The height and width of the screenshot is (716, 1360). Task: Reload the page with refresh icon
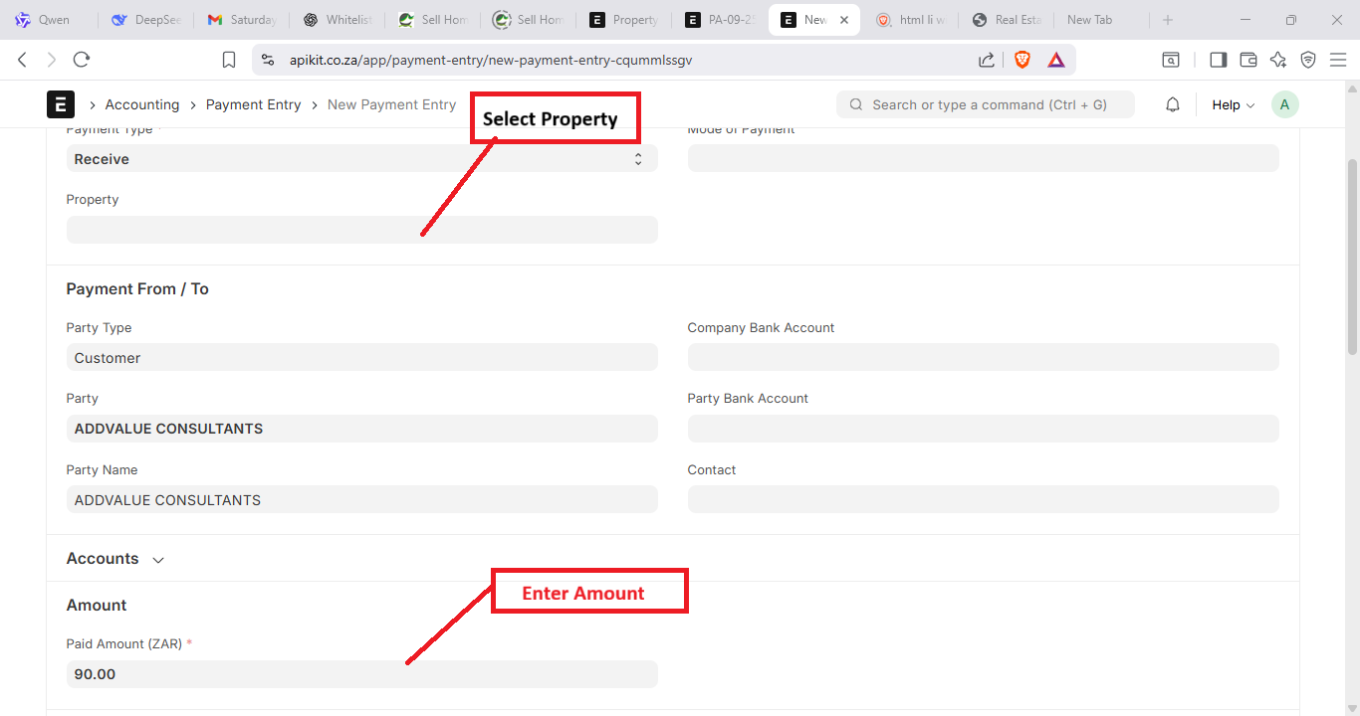[82, 60]
